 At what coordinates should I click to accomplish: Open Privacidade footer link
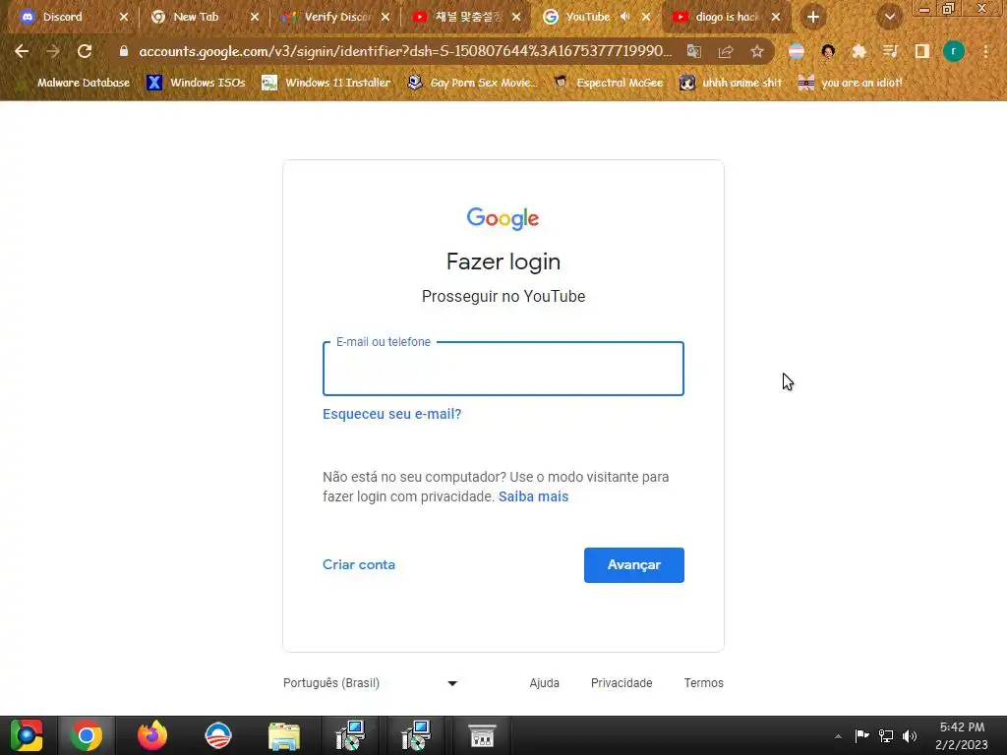[622, 683]
